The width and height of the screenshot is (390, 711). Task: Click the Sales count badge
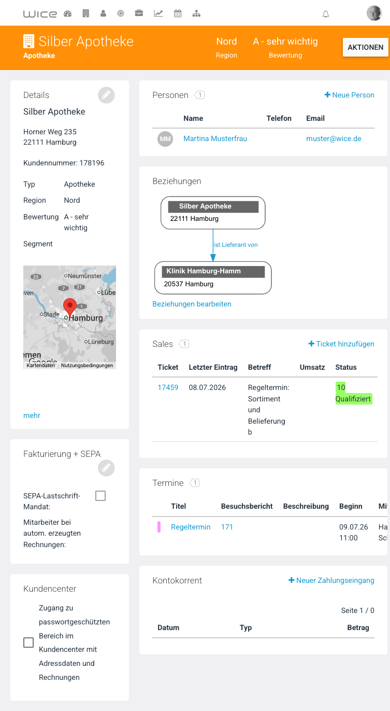pos(184,344)
